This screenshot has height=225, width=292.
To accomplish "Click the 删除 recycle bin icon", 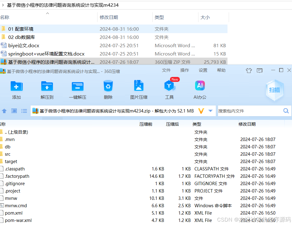I will point(108,86).
